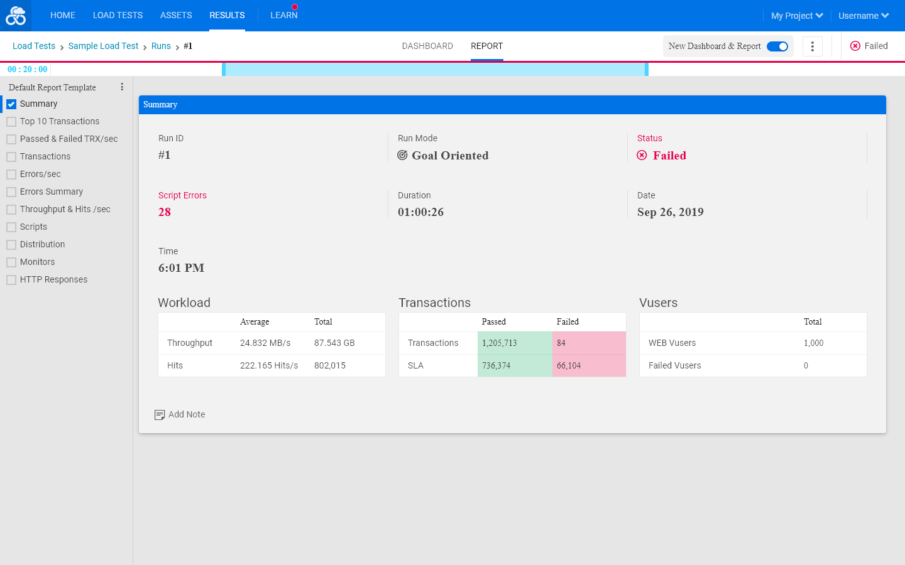
Task: Switch to the DASHBOARD tab
Action: click(427, 46)
